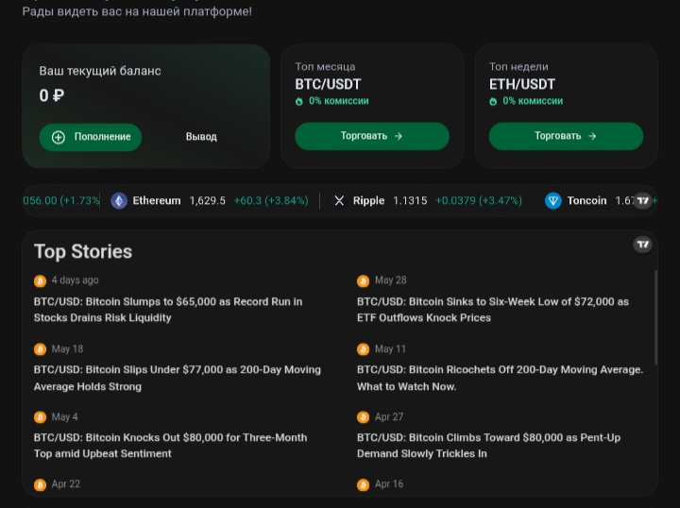Click the flame icon under BTC/USDT

point(299,101)
